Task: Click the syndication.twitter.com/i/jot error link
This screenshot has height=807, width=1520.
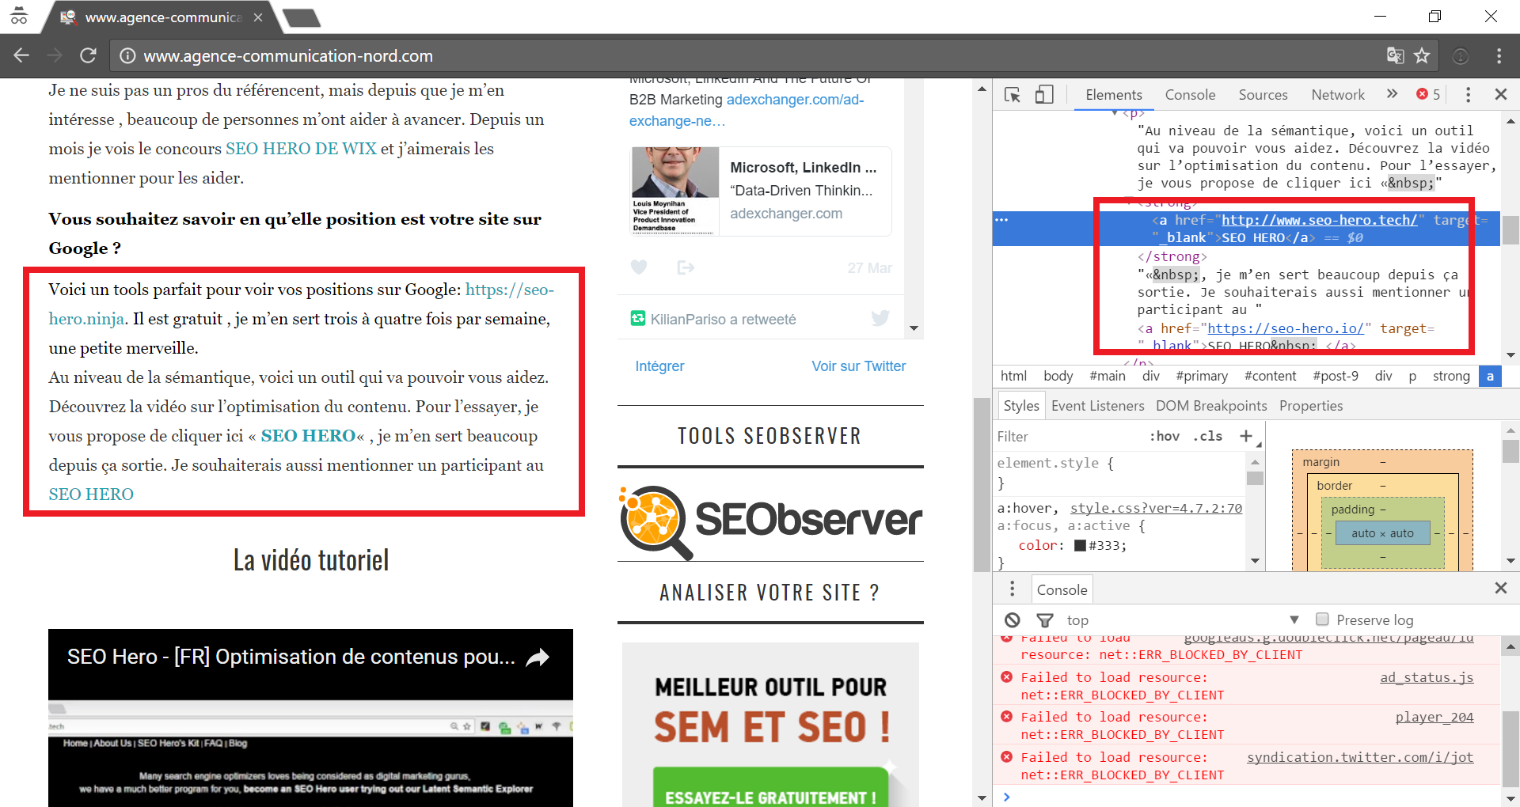Action: [x=1360, y=757]
